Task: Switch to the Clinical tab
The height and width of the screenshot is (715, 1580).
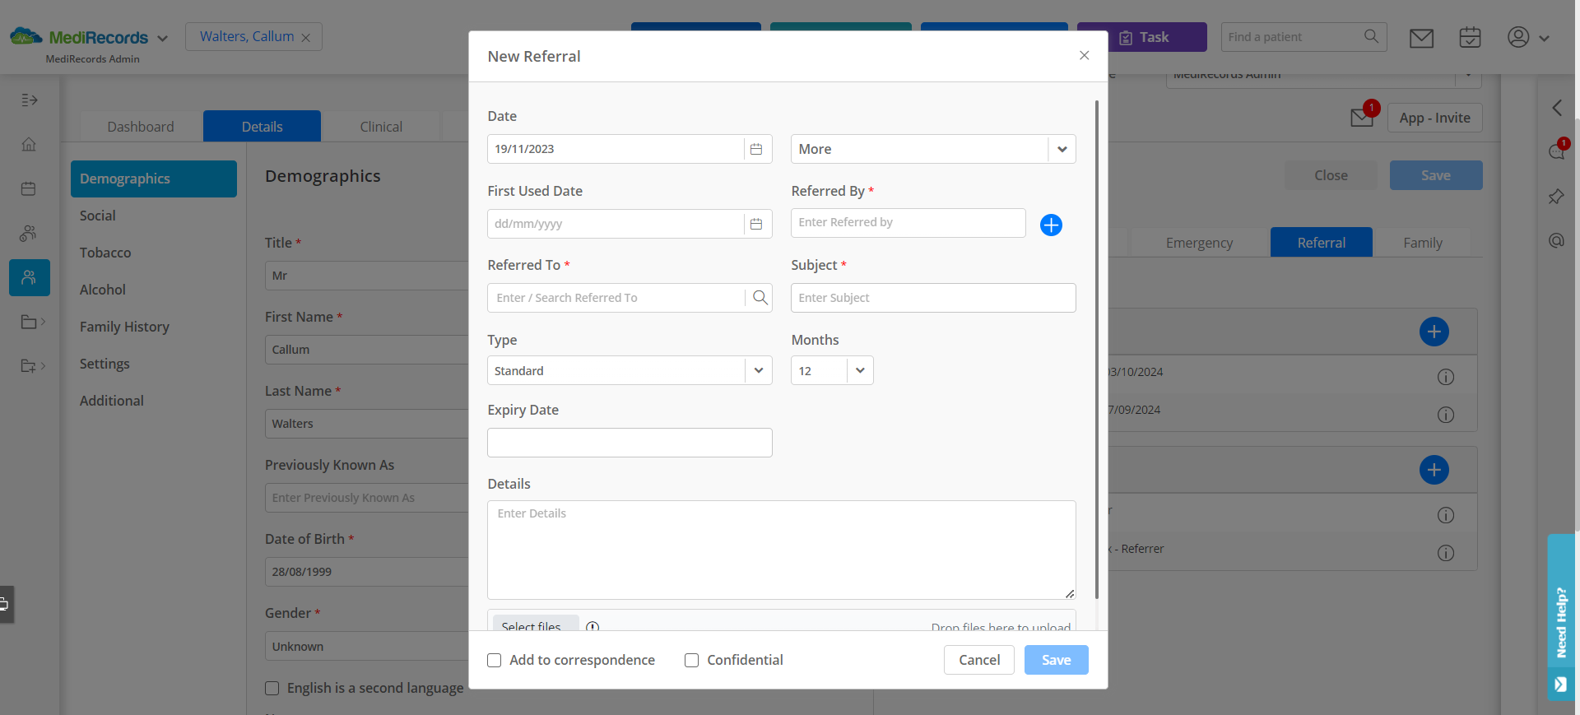Action: (381, 127)
